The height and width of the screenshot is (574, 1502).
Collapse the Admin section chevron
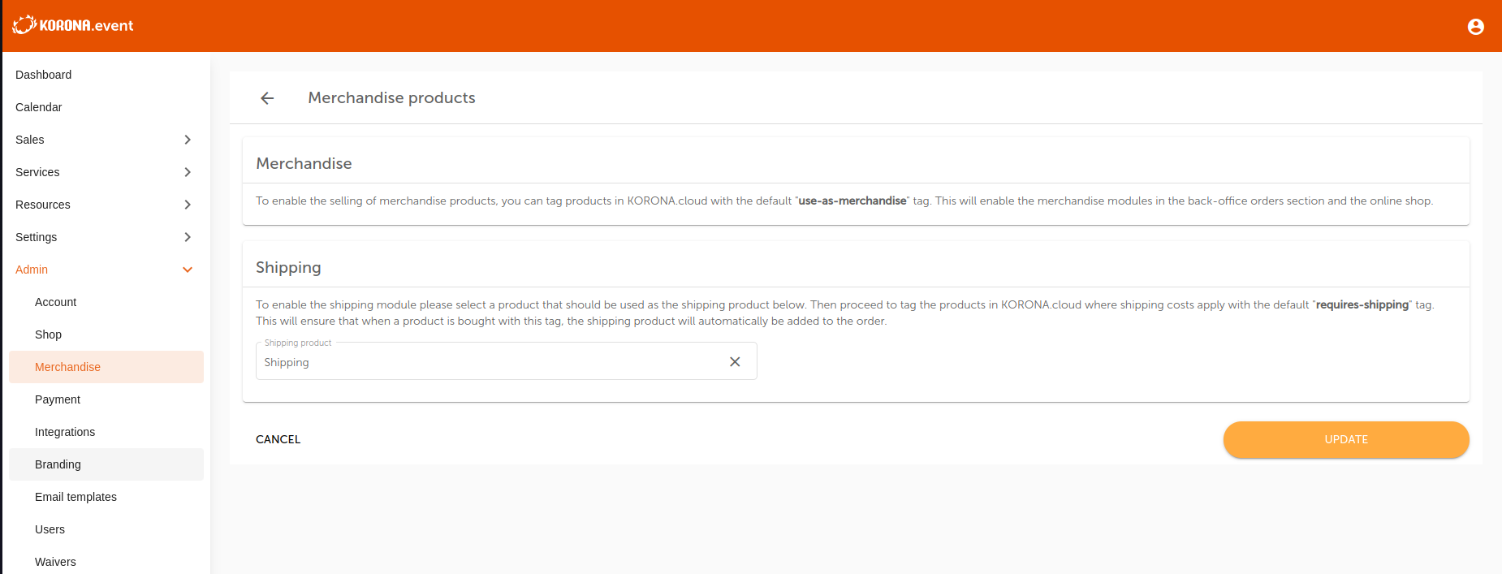[x=188, y=270]
